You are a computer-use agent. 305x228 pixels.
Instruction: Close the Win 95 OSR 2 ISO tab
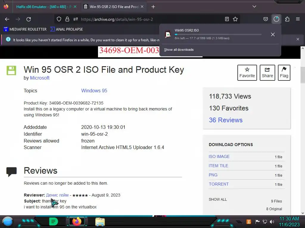(142, 7)
